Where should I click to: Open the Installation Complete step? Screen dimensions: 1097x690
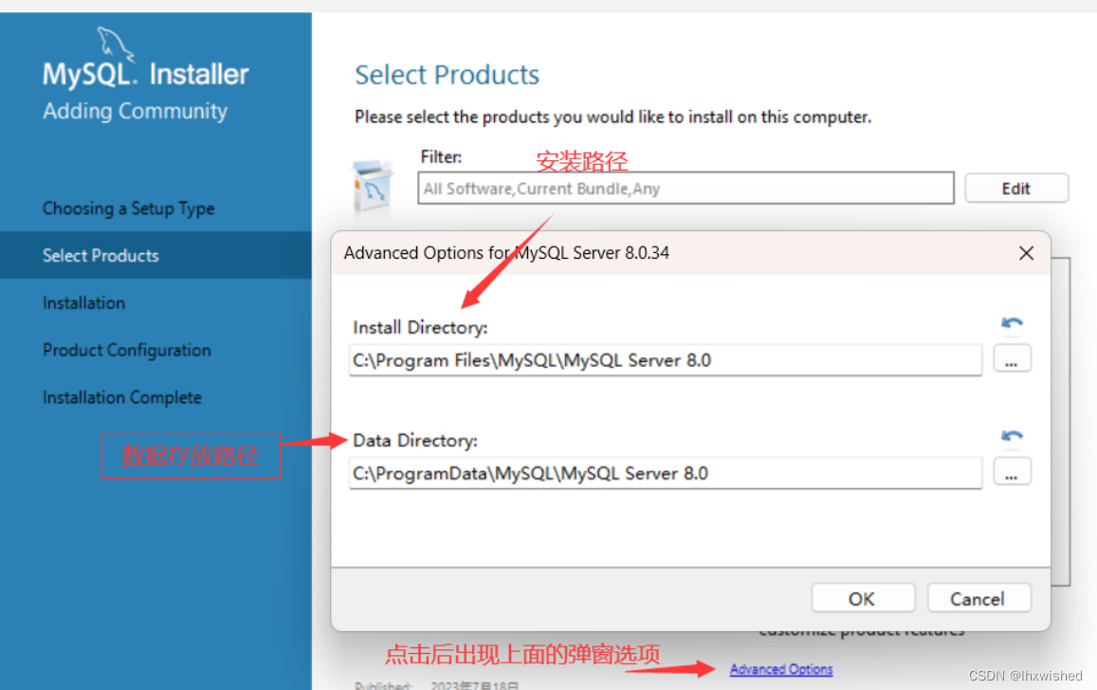tap(121, 397)
